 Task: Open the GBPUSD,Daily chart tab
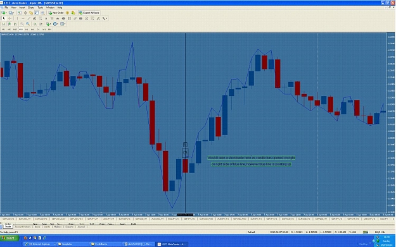click(58, 219)
